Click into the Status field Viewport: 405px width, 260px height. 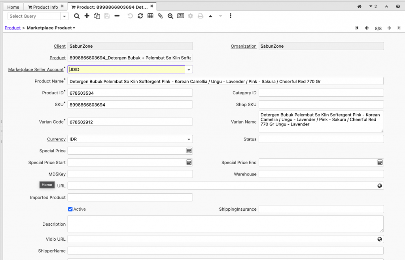[321, 139]
